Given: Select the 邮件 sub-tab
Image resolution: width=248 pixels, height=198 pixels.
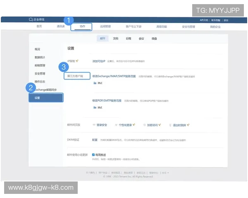Looking at the screenshot, I should click(x=103, y=38).
